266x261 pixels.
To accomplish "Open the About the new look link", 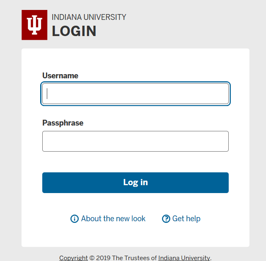I will pyautogui.click(x=113, y=219).
